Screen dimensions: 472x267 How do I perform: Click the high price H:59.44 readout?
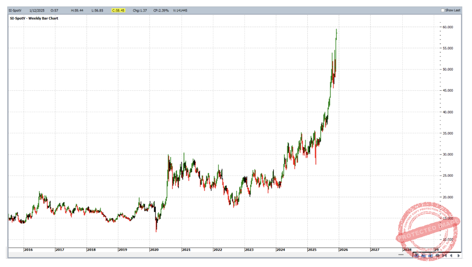(77, 11)
